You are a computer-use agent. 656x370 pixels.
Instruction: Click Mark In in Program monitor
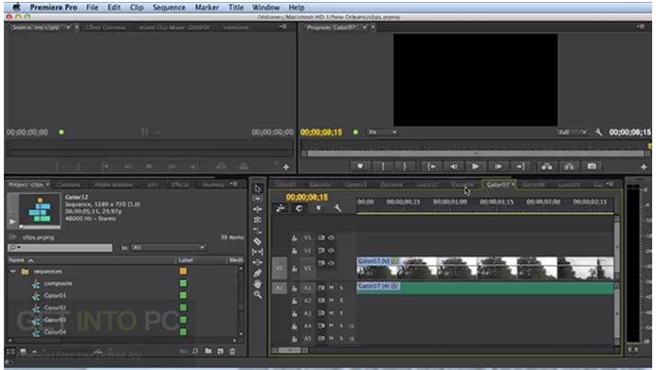pyautogui.click(x=382, y=167)
